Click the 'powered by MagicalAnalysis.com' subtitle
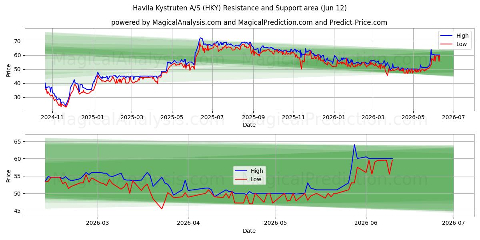This screenshot has height=240, width=480. (x=249, y=22)
